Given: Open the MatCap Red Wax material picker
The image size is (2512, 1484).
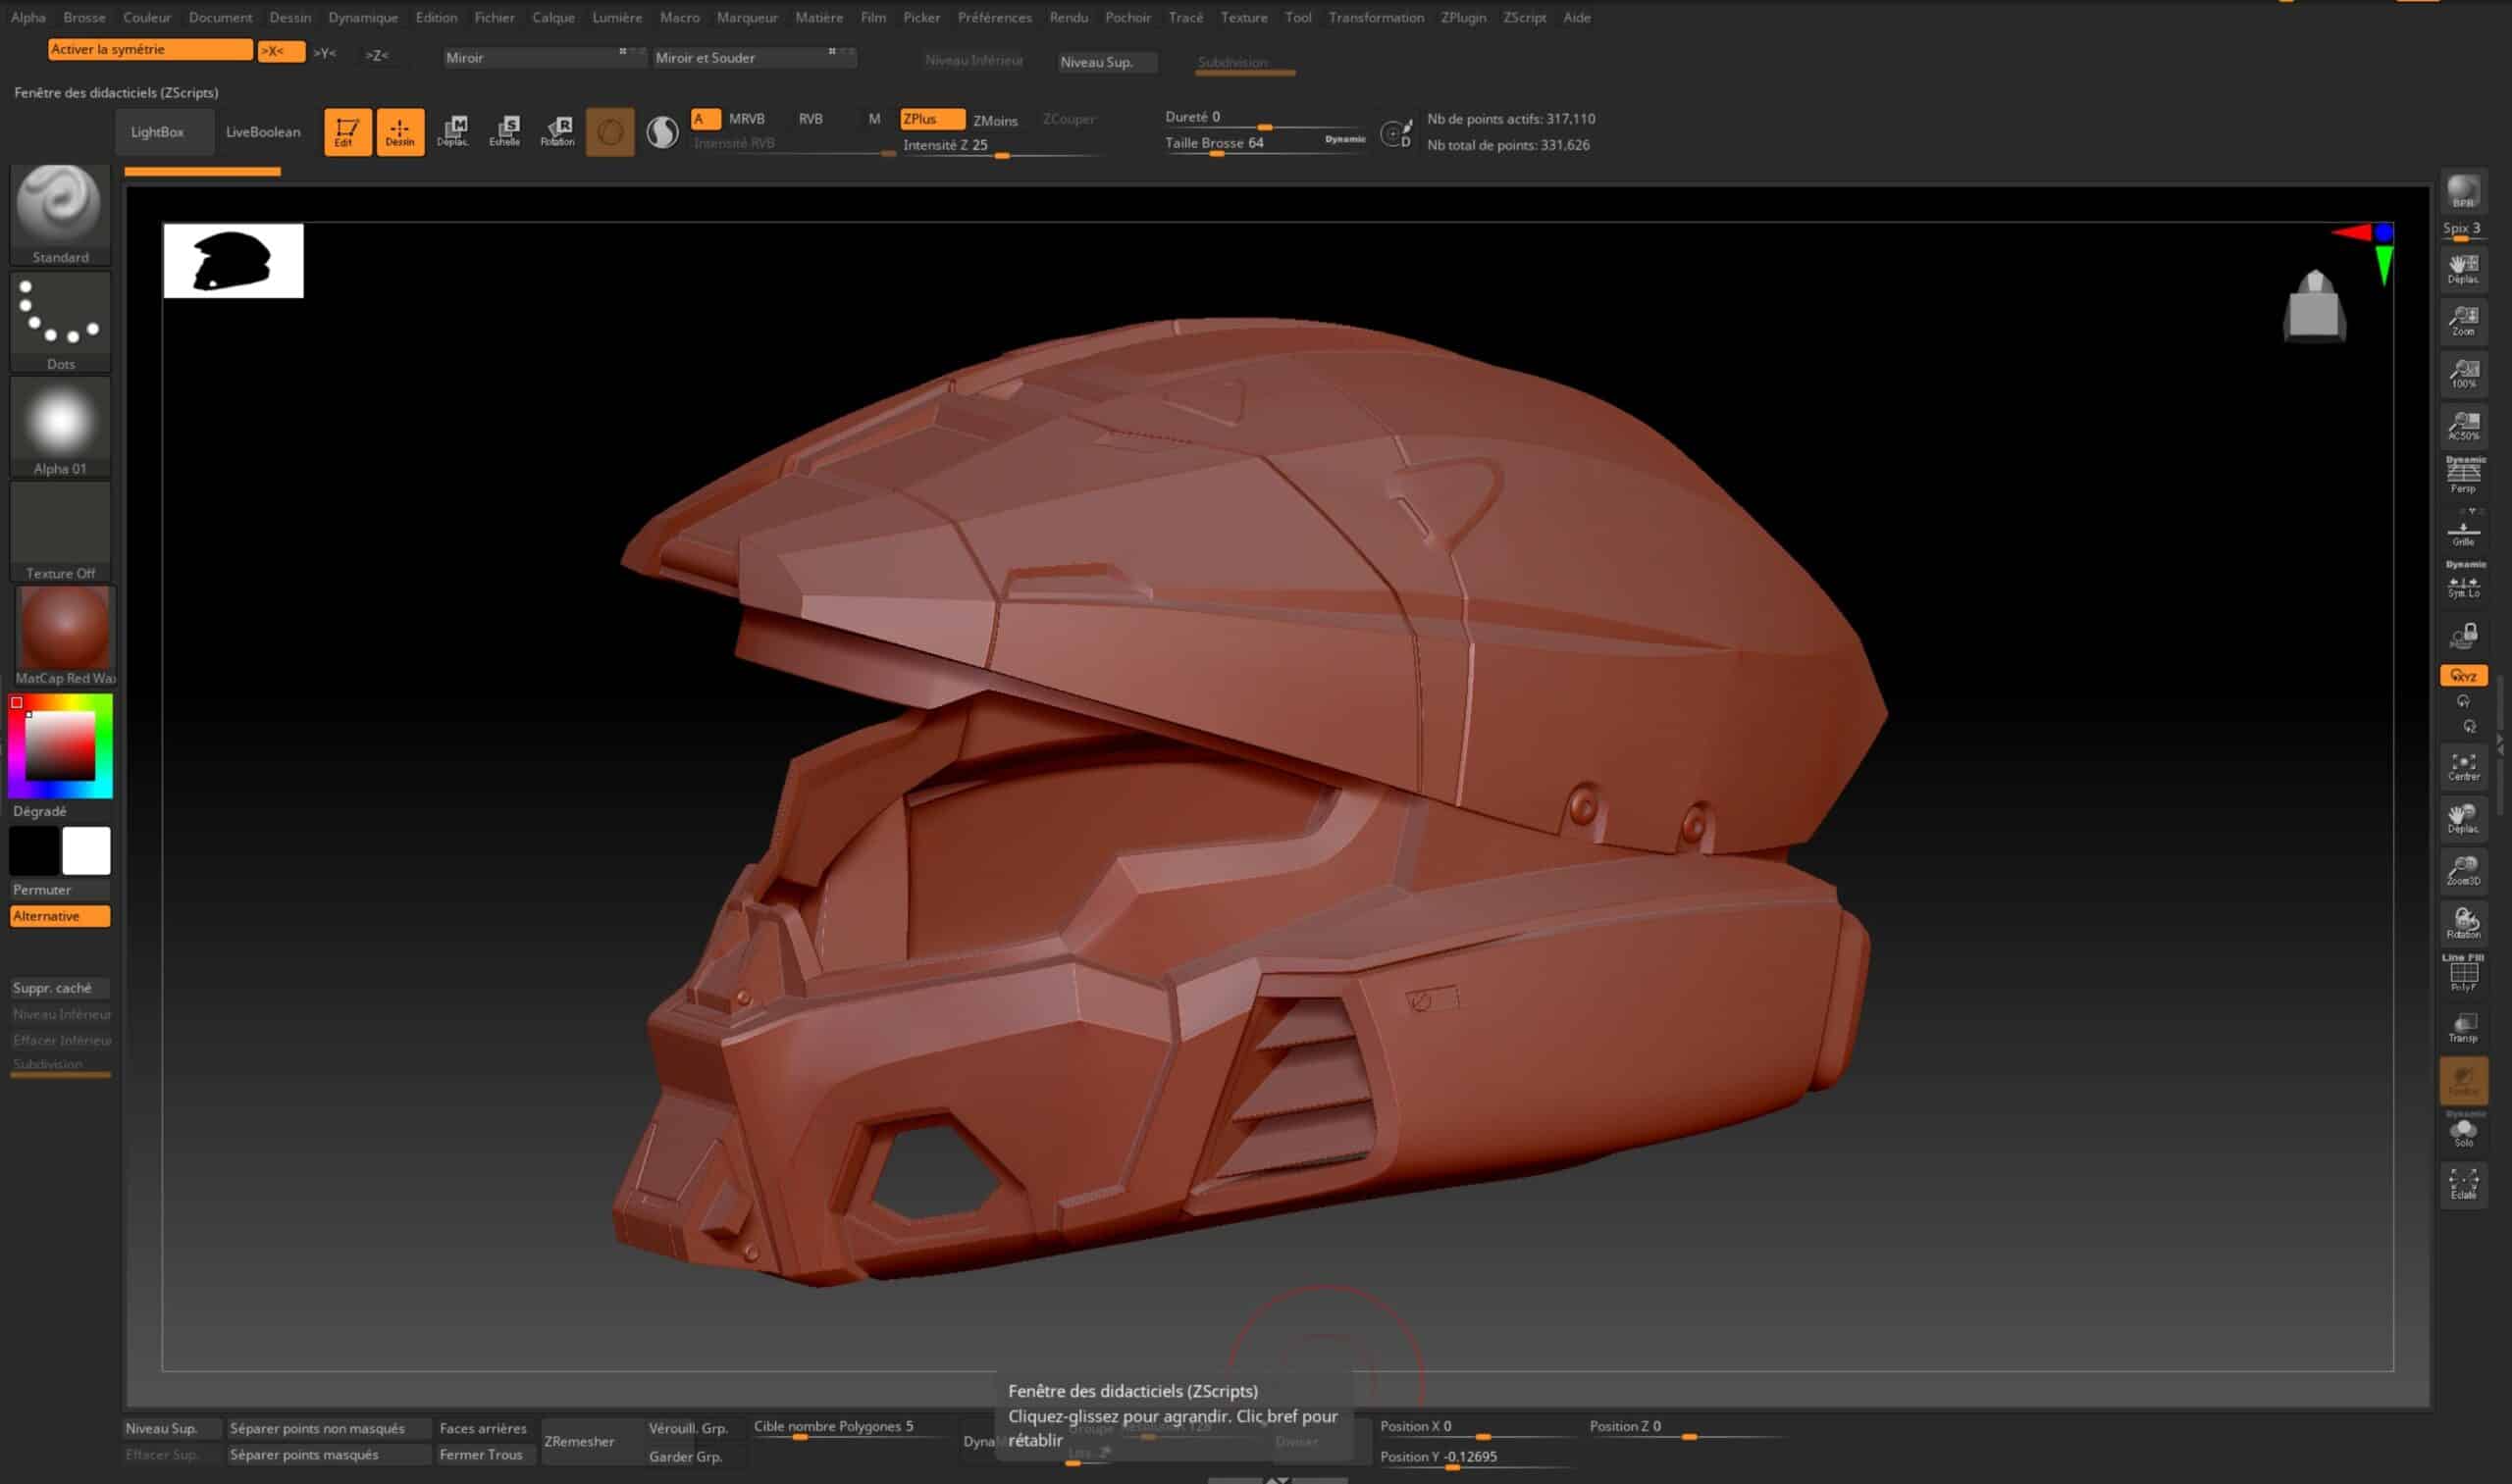Looking at the screenshot, I should click(64, 634).
